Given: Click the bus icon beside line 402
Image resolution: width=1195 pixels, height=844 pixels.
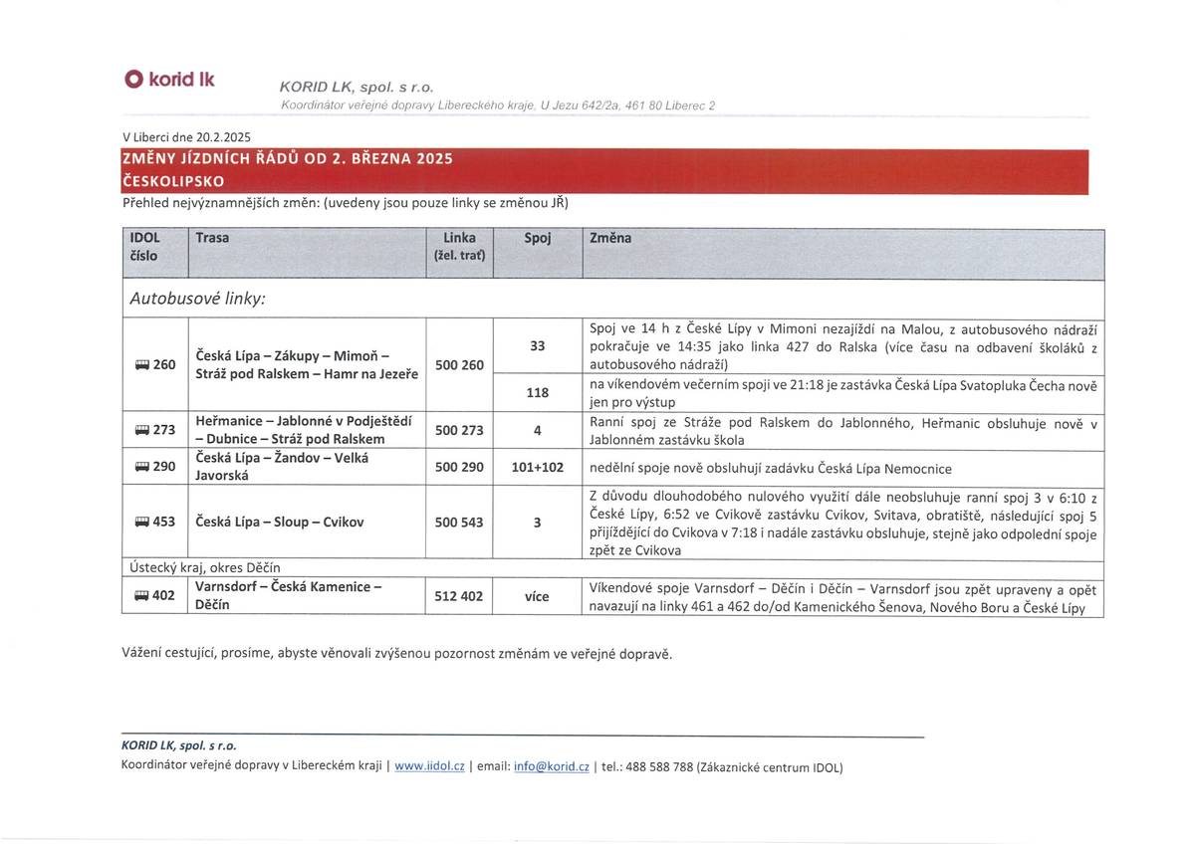Looking at the screenshot, I should click(140, 596).
